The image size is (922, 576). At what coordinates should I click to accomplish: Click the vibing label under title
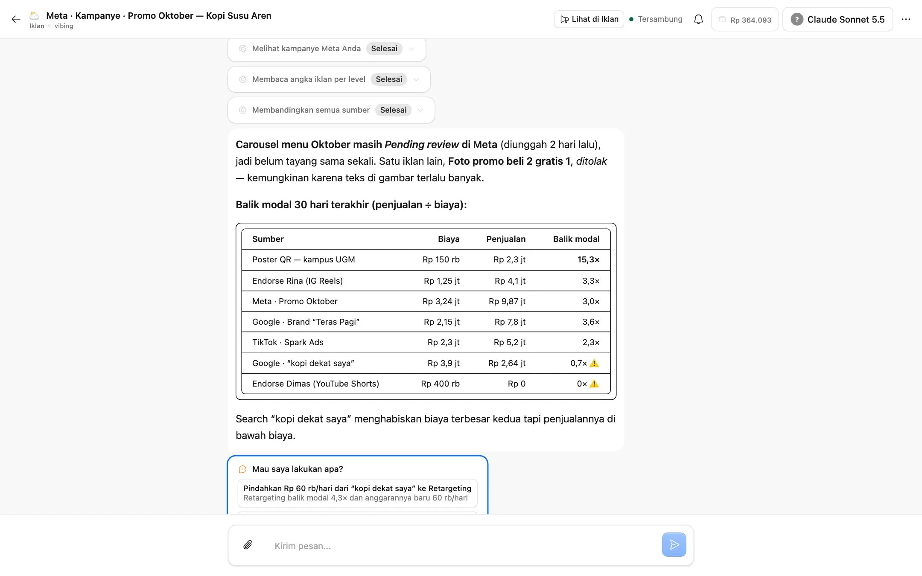coord(64,26)
